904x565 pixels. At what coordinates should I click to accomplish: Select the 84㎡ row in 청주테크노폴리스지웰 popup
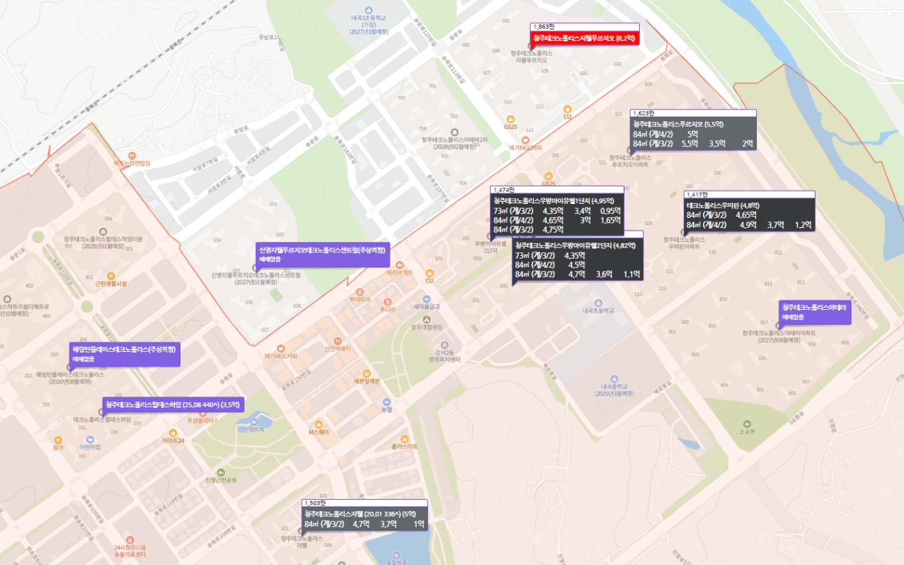[364, 524]
